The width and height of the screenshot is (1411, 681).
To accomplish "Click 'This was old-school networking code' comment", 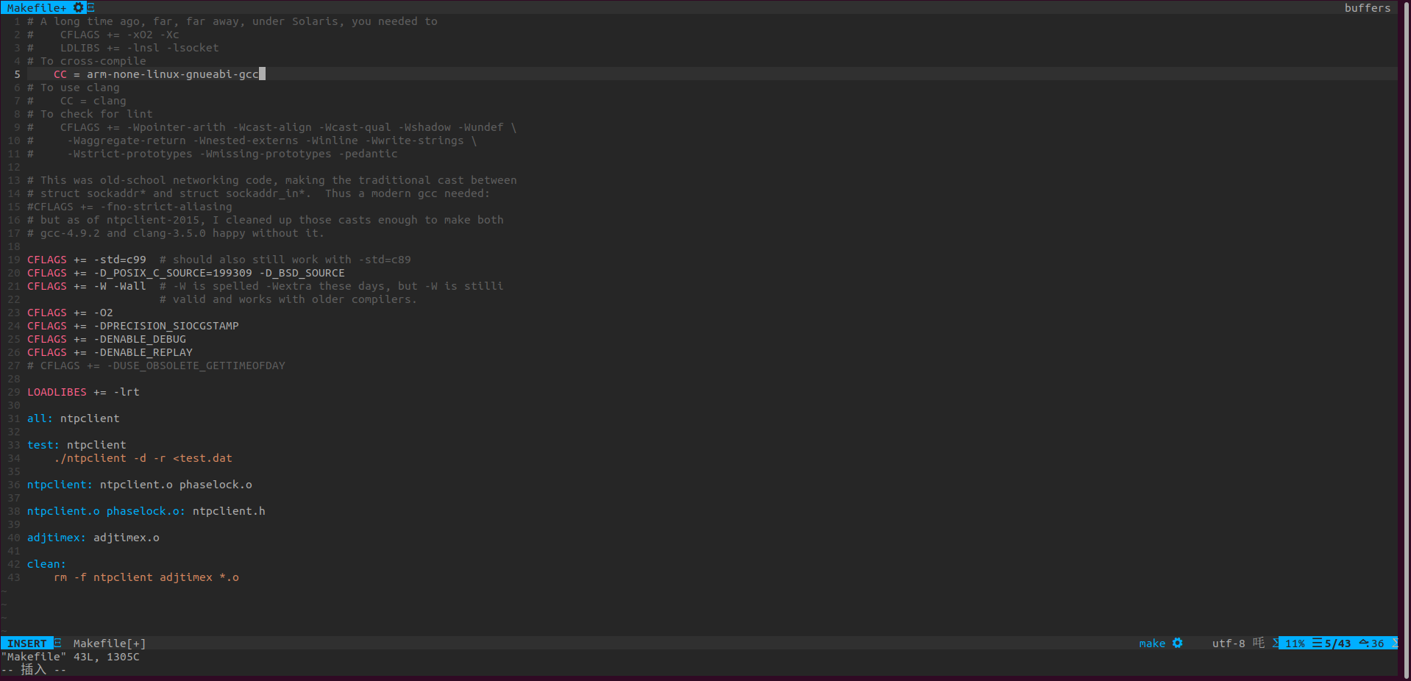I will click(271, 179).
